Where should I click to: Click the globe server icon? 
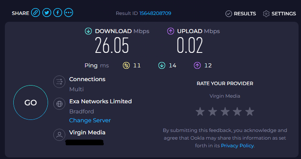click(59, 104)
